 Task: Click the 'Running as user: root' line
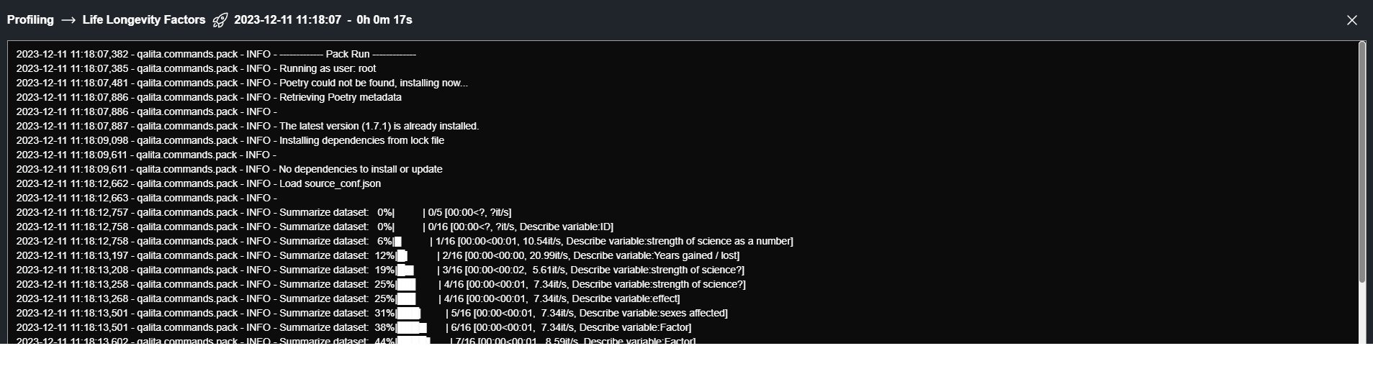click(x=328, y=69)
